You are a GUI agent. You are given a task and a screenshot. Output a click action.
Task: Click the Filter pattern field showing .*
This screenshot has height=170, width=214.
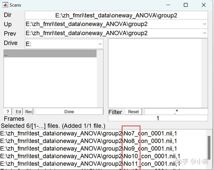coord(176,112)
